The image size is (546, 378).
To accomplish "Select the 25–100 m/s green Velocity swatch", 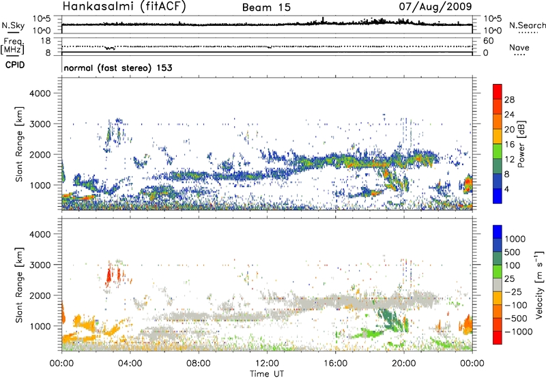I will pos(498,272).
